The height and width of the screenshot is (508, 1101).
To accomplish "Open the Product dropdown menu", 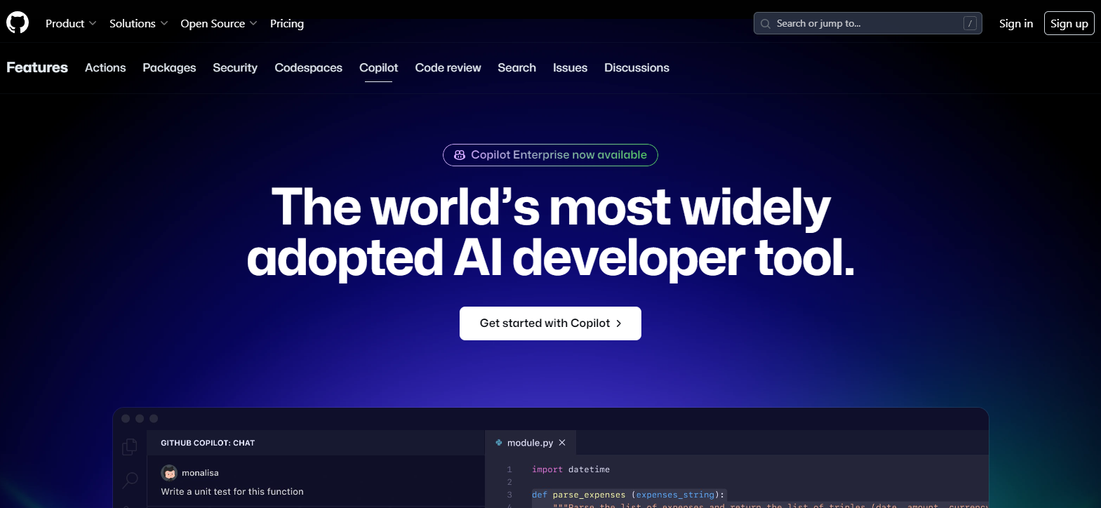I will [x=71, y=23].
